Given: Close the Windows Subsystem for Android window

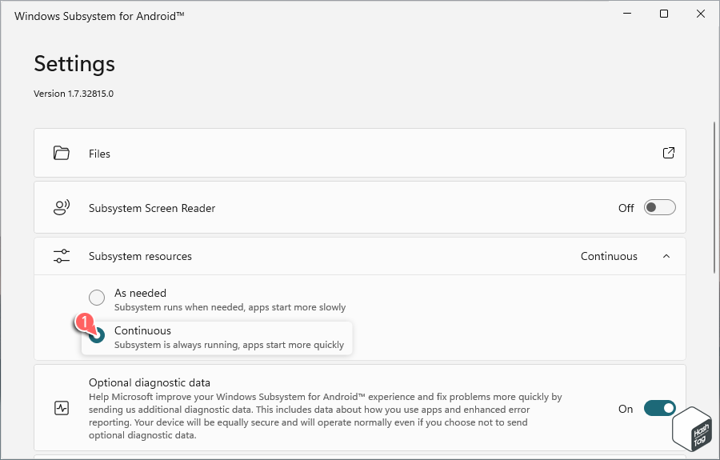Looking at the screenshot, I should point(701,14).
